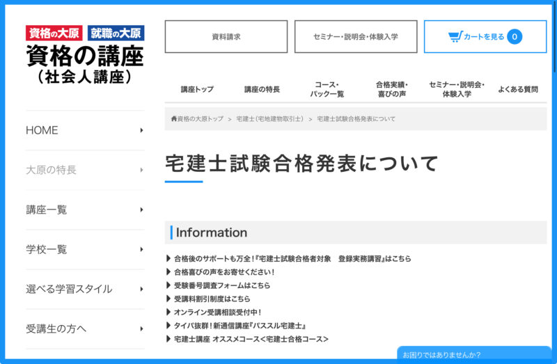Click 宅建士(宅地建物取引士) breadcrumb link

tap(269, 119)
